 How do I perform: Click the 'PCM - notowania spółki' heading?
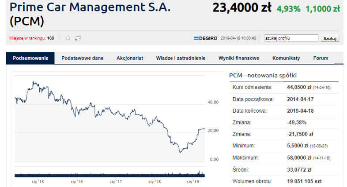(263, 75)
